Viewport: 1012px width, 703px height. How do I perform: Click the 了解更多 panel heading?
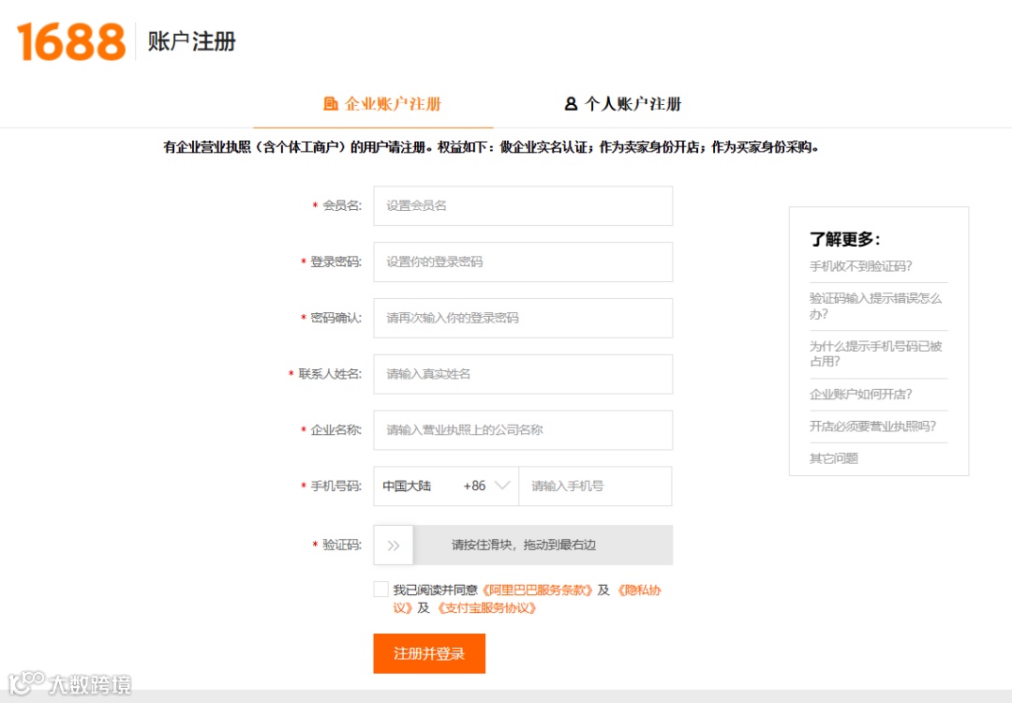click(x=845, y=240)
